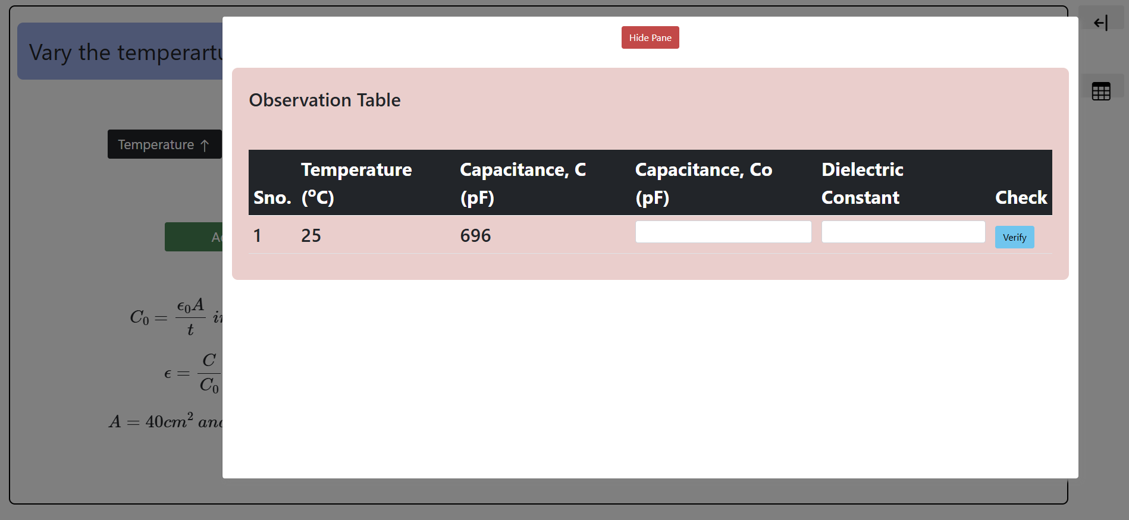Viewport: 1129px width, 520px height.
Task: Click the collapse sidebar arrow icon
Action: tap(1100, 23)
